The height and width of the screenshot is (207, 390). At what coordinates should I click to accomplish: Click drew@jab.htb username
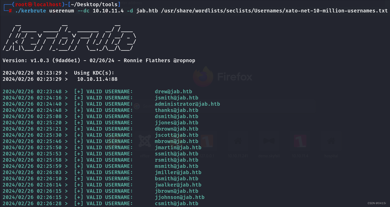(x=174, y=92)
